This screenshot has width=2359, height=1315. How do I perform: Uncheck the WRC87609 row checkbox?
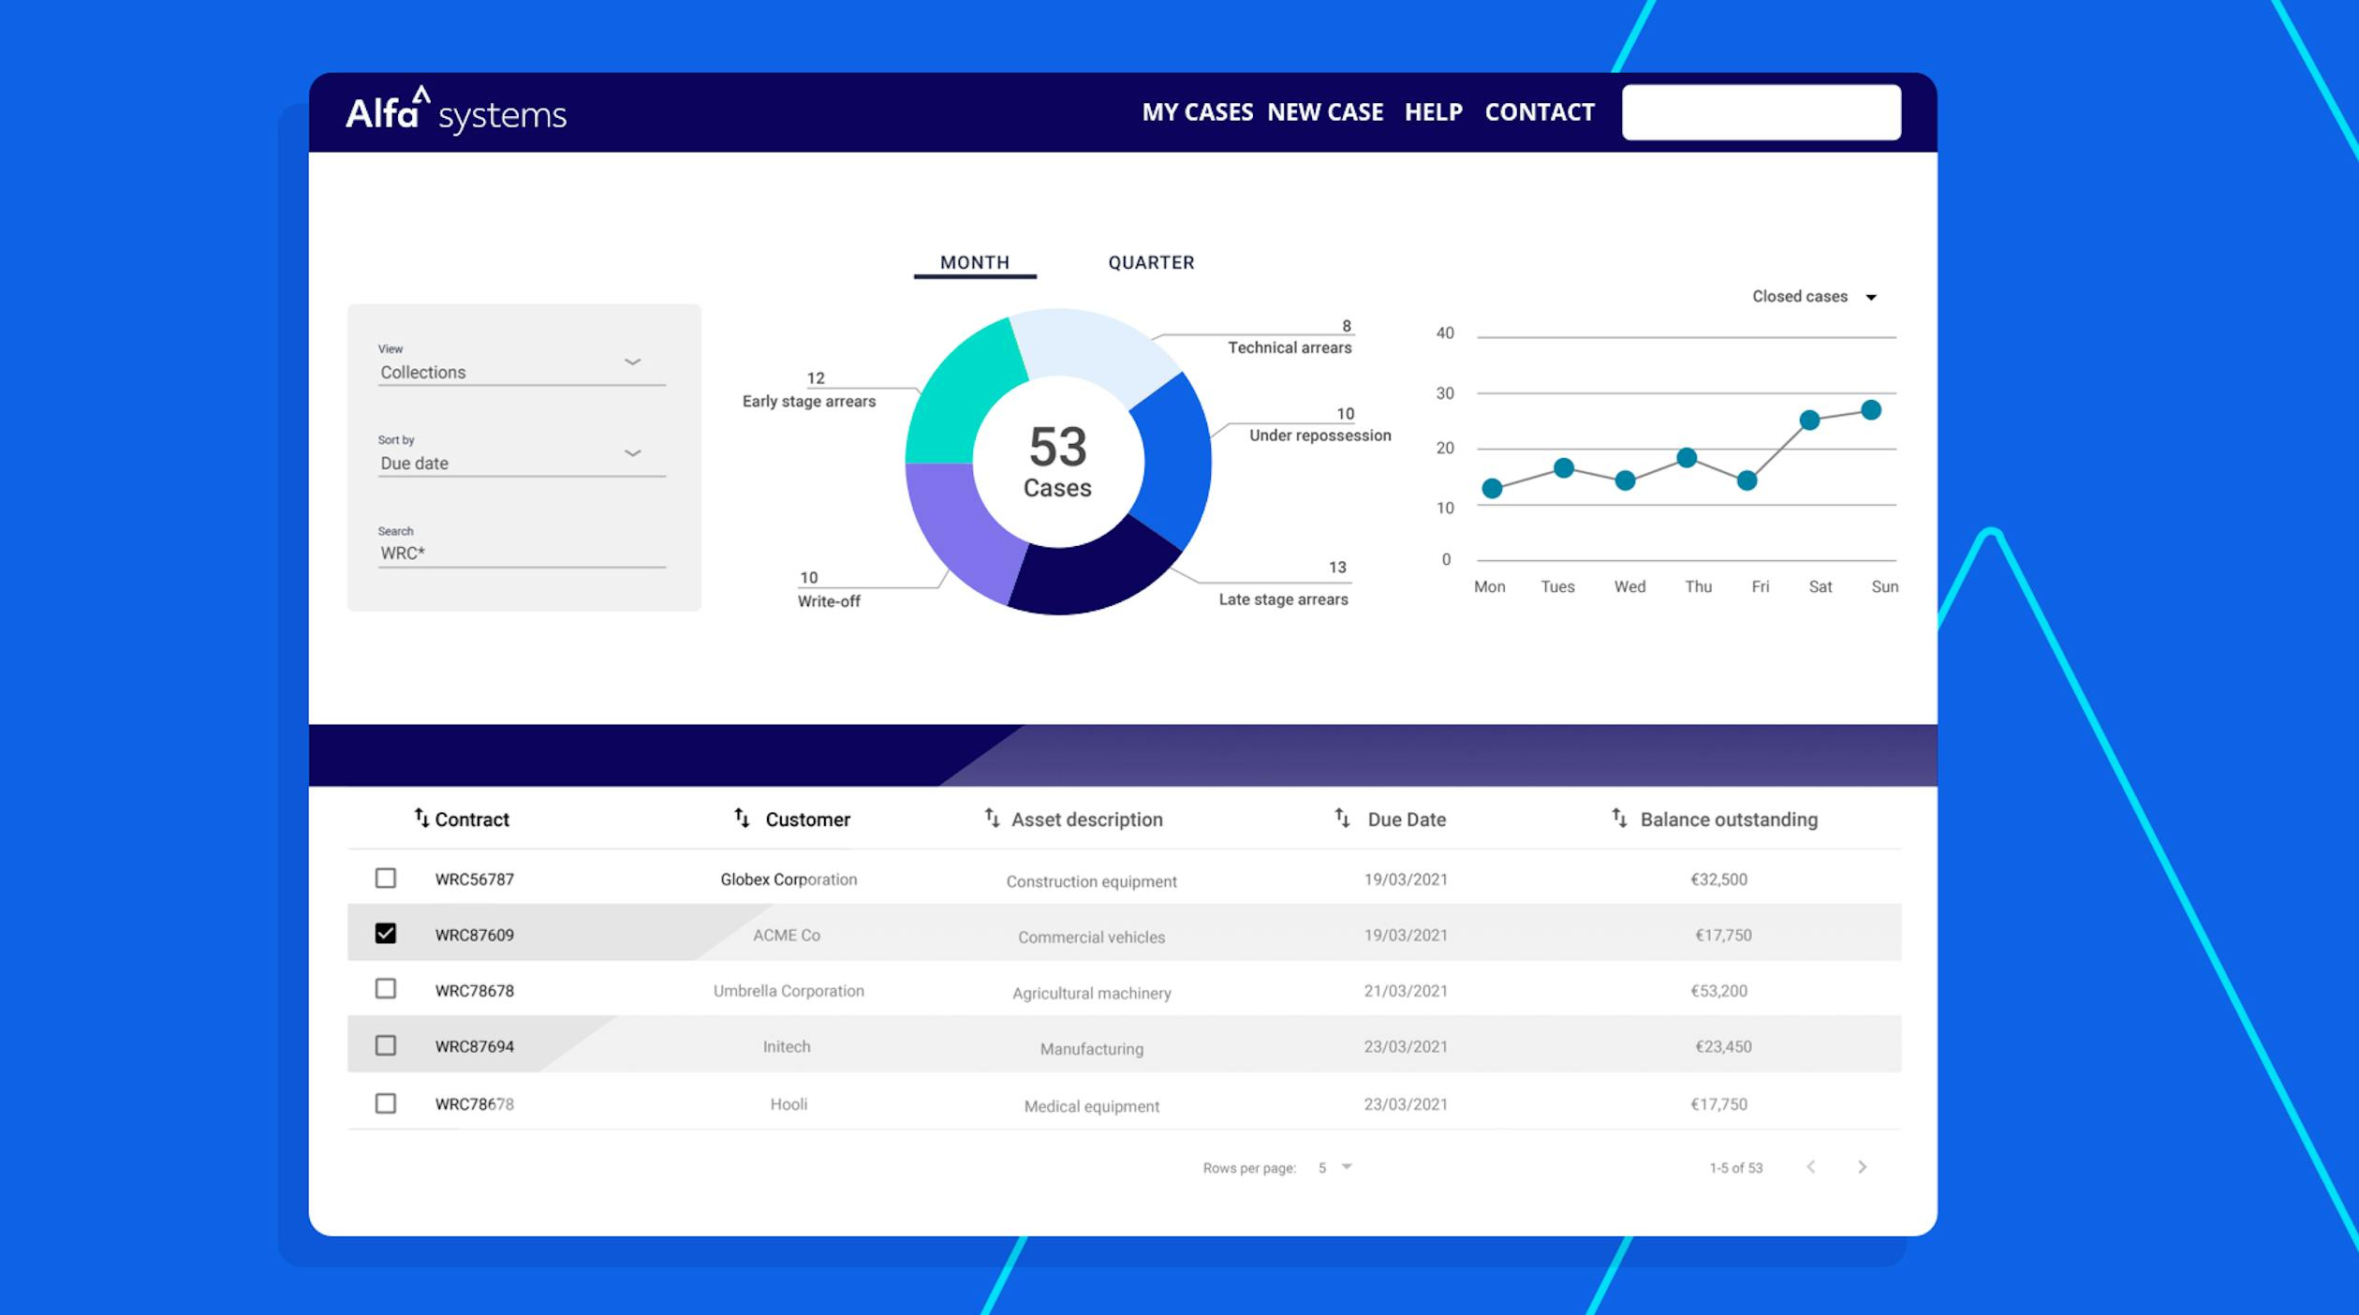pyautogui.click(x=385, y=933)
